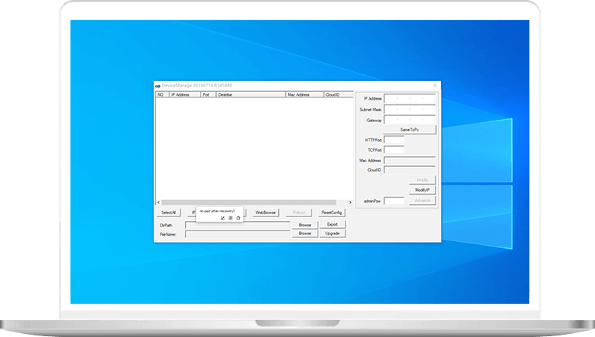Click the Mac Address column header

pos(304,94)
